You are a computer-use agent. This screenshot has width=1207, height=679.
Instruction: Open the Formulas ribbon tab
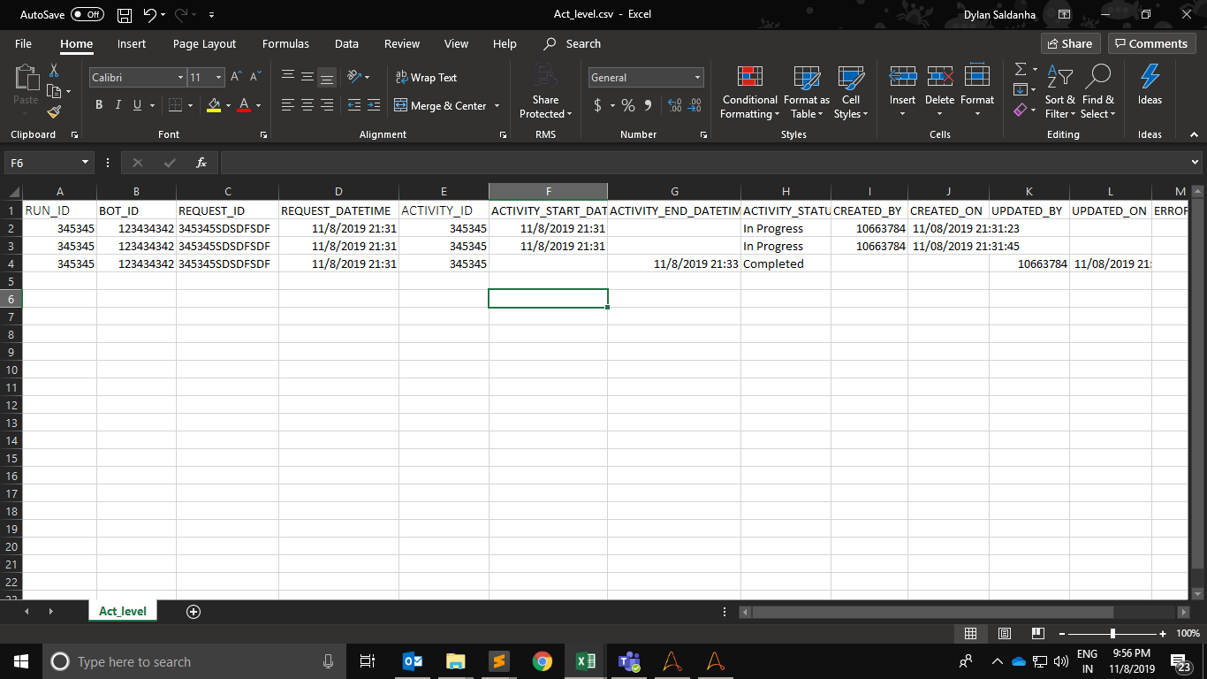285,44
